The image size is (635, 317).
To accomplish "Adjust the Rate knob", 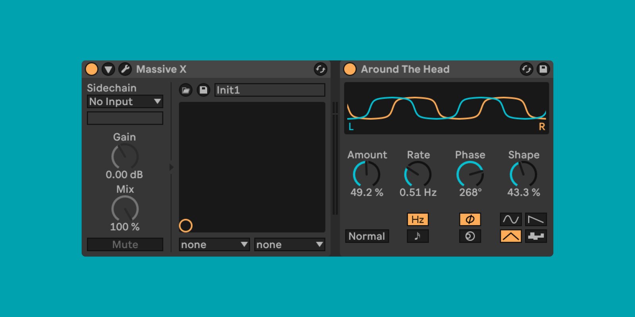I will coord(418,174).
